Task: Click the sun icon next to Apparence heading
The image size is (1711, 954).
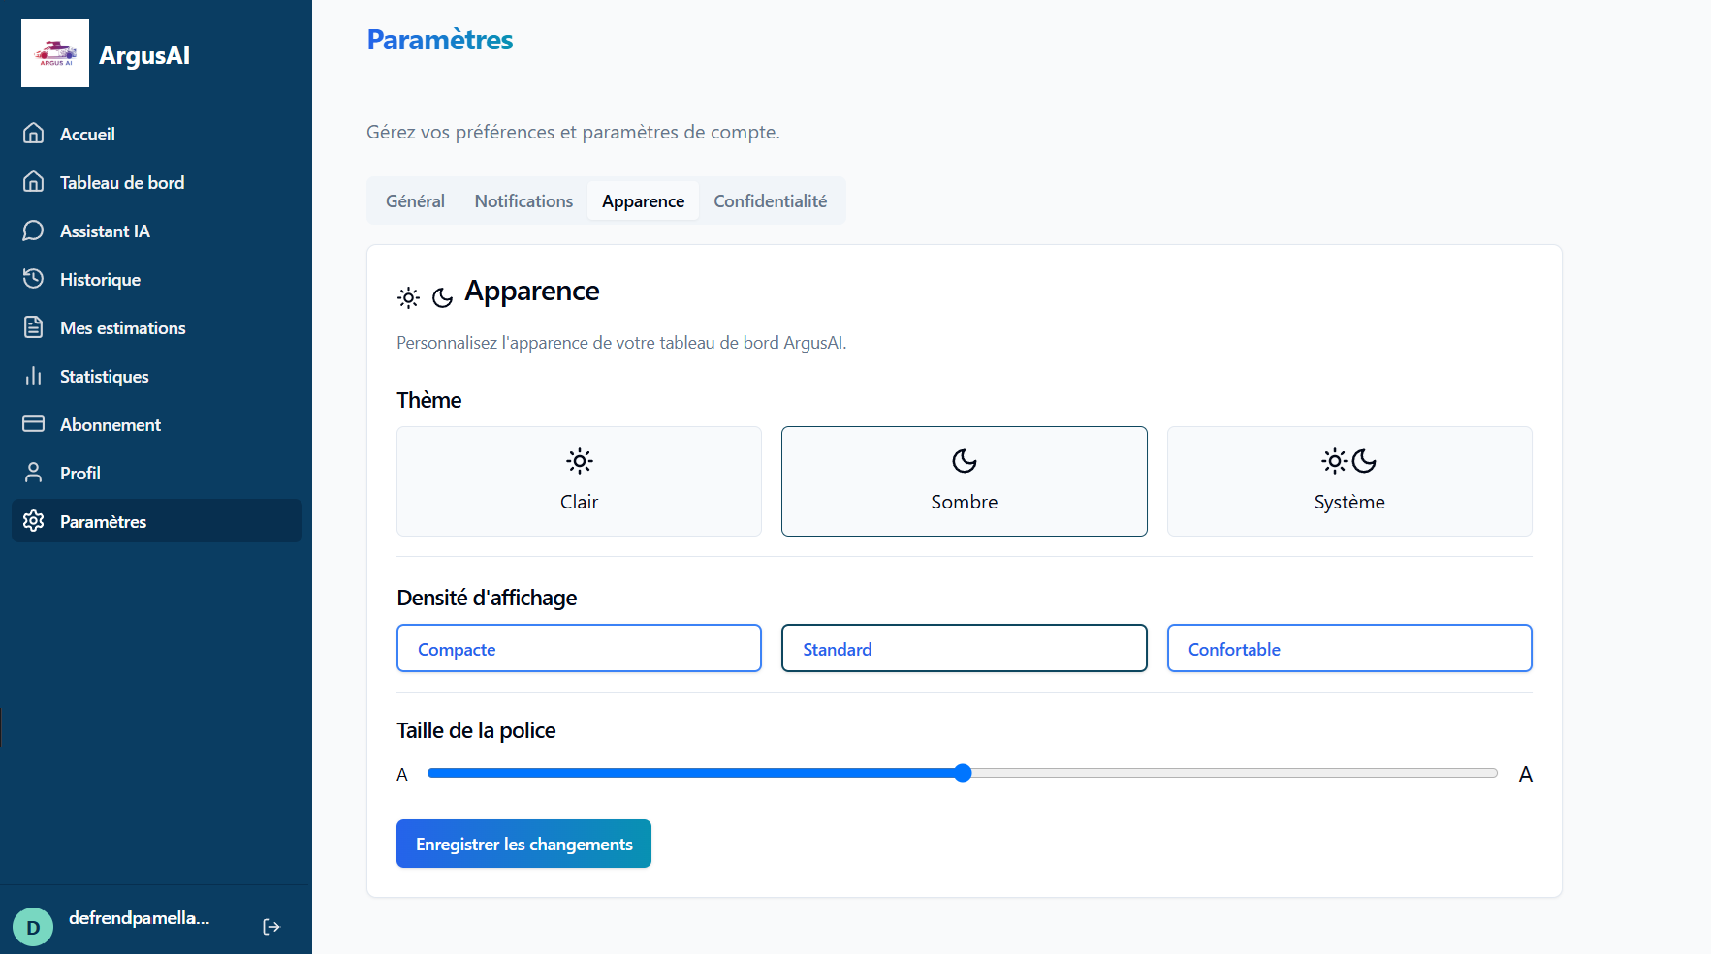Action: pos(409,297)
